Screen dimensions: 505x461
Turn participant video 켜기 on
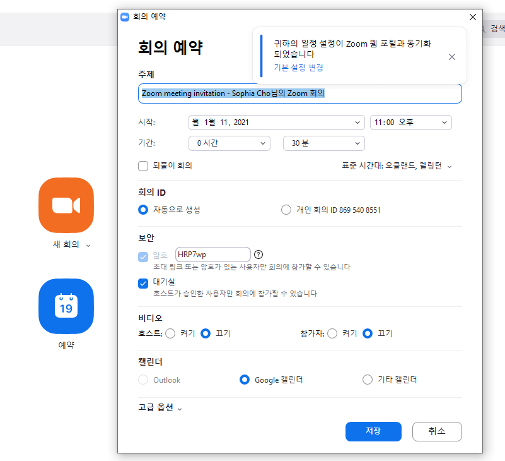tap(332, 333)
